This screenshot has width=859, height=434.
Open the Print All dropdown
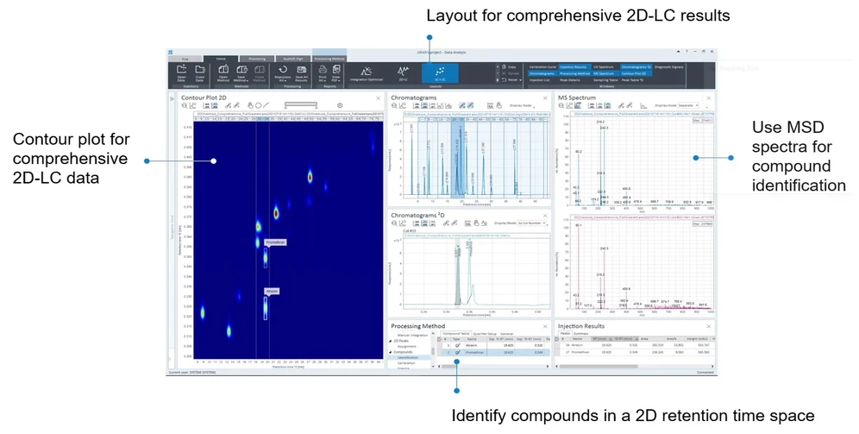323,72
